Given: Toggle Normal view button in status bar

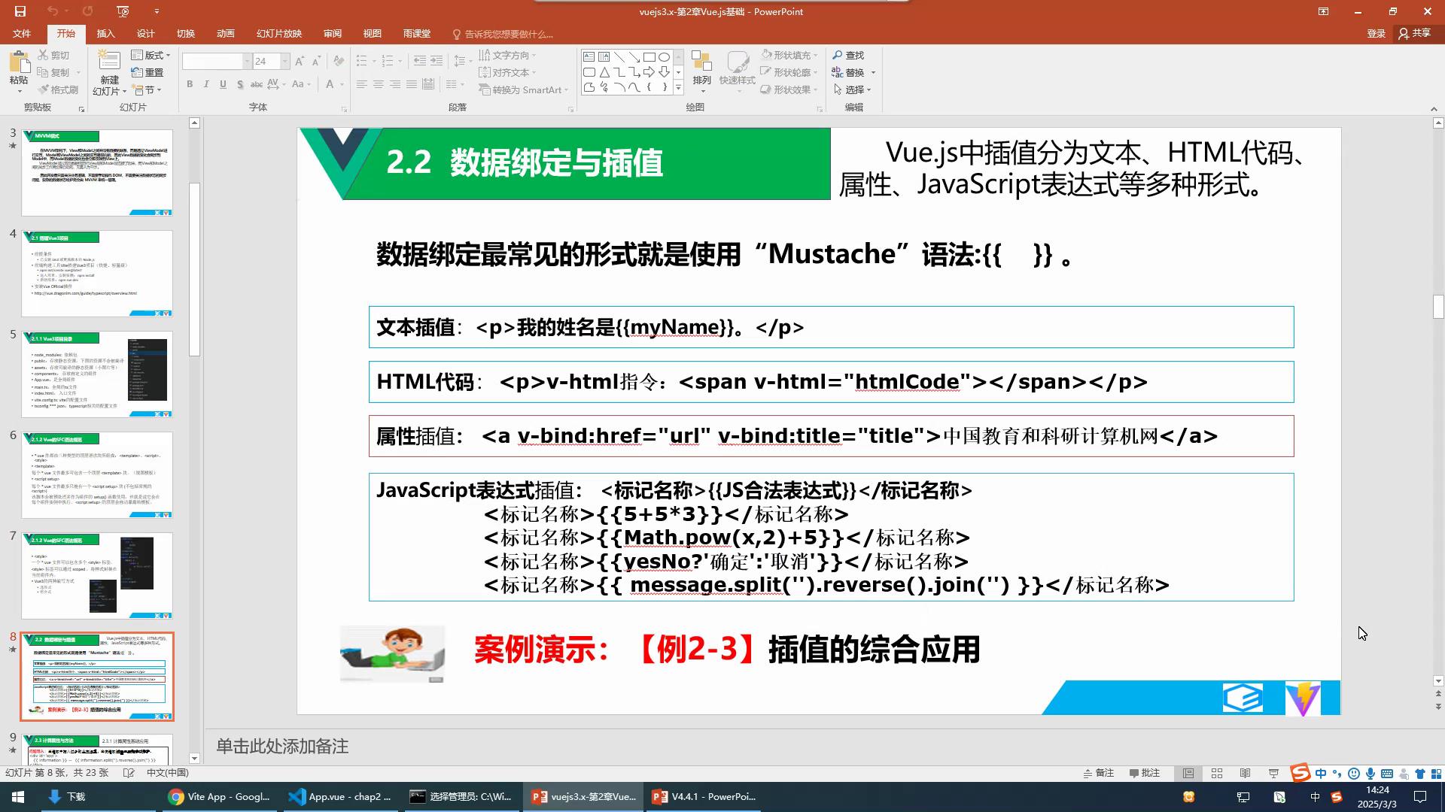Looking at the screenshot, I should 1188,773.
